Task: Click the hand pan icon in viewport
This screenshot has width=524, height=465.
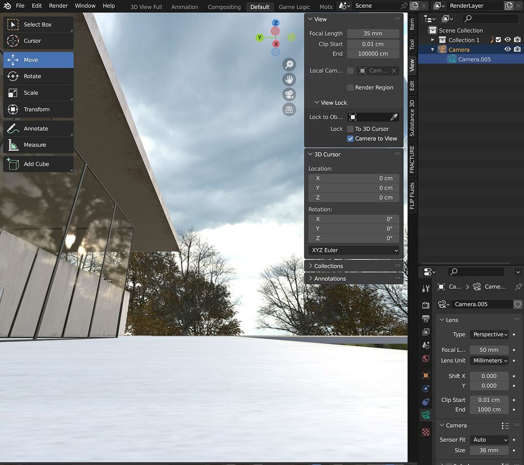Action: [x=289, y=79]
